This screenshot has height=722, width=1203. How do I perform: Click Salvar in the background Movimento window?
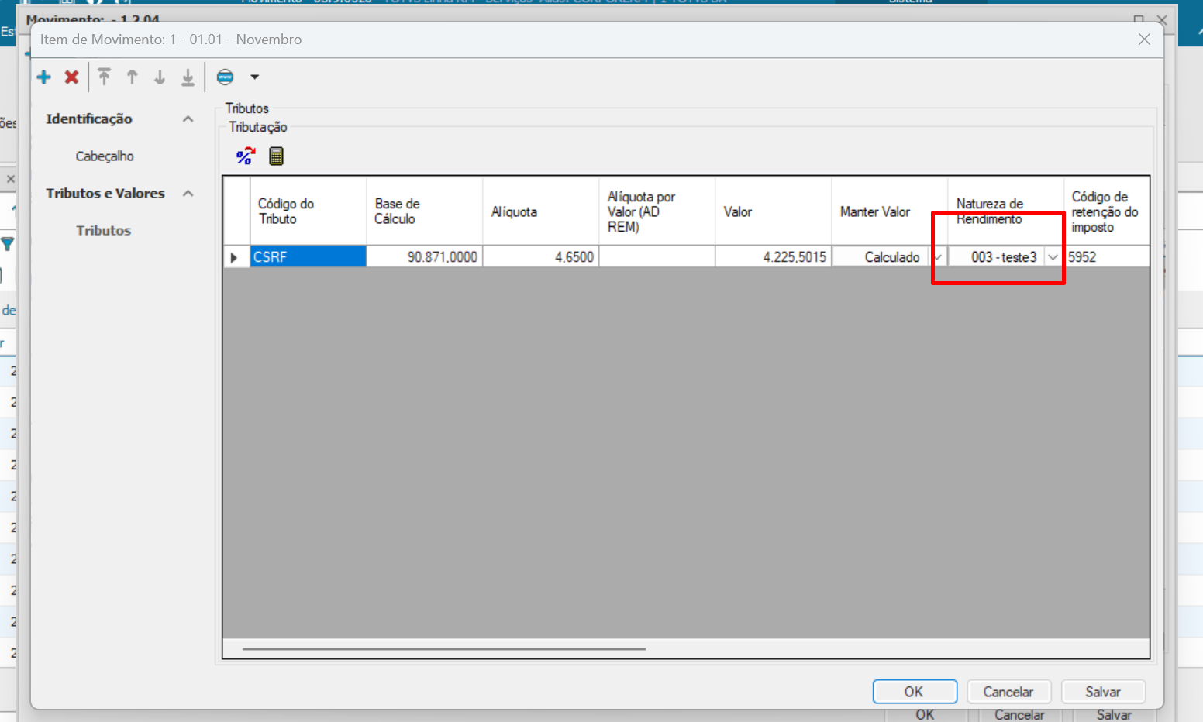coord(1114,714)
